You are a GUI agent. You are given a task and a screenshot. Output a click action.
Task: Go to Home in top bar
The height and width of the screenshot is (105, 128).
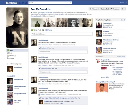point(122,3)
